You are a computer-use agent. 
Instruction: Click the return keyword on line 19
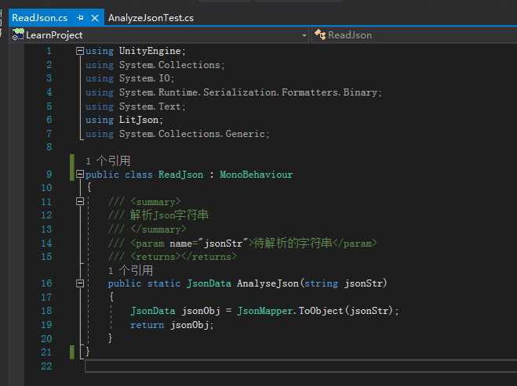click(x=147, y=325)
